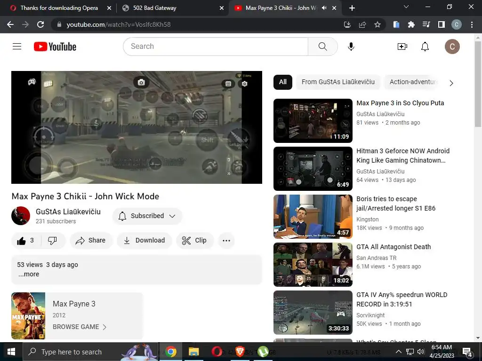The height and width of the screenshot is (361, 482).
Task: Select the Action-adventure chip
Action: (x=413, y=82)
